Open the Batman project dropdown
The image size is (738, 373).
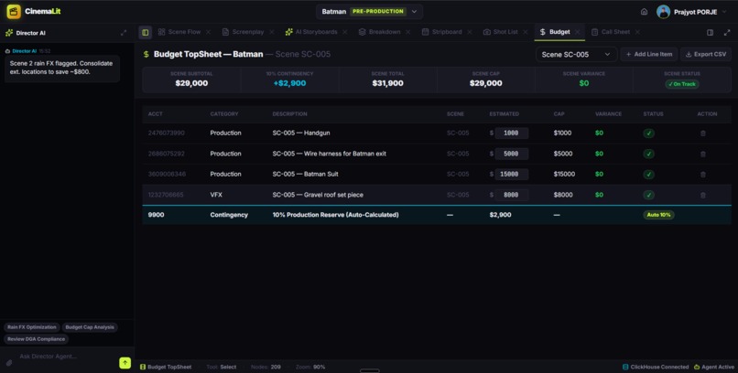(x=369, y=11)
